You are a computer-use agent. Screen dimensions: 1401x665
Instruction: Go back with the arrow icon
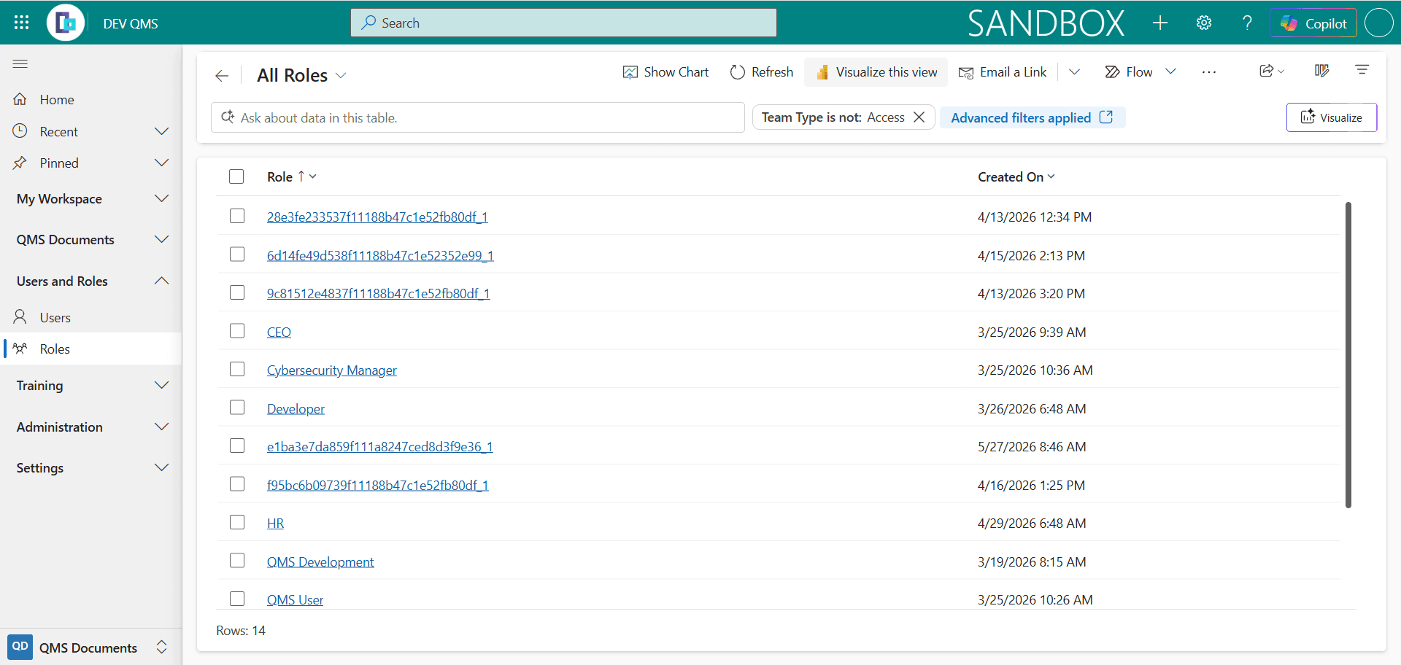[222, 75]
